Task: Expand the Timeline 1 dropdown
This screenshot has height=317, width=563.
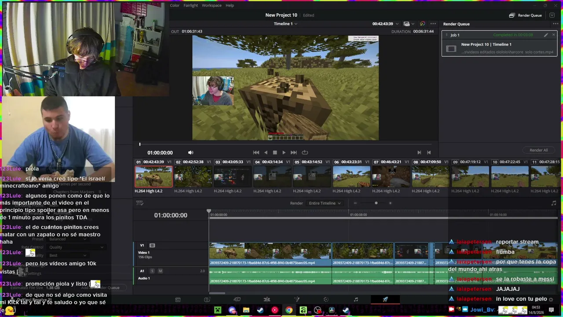Action: coord(296,24)
